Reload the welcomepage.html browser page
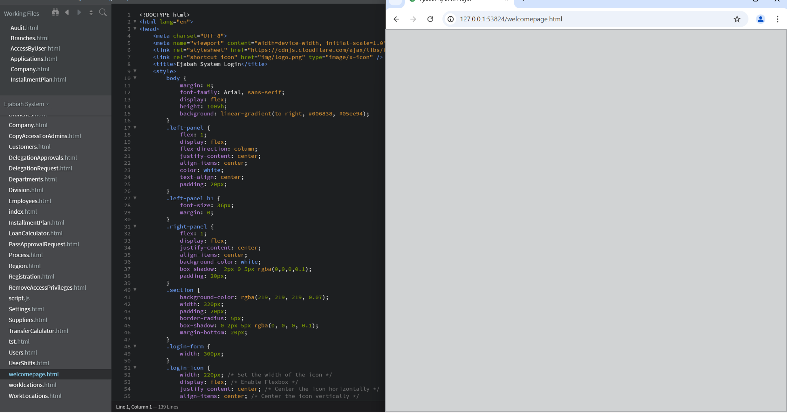This screenshot has height=413, width=787. pos(430,19)
